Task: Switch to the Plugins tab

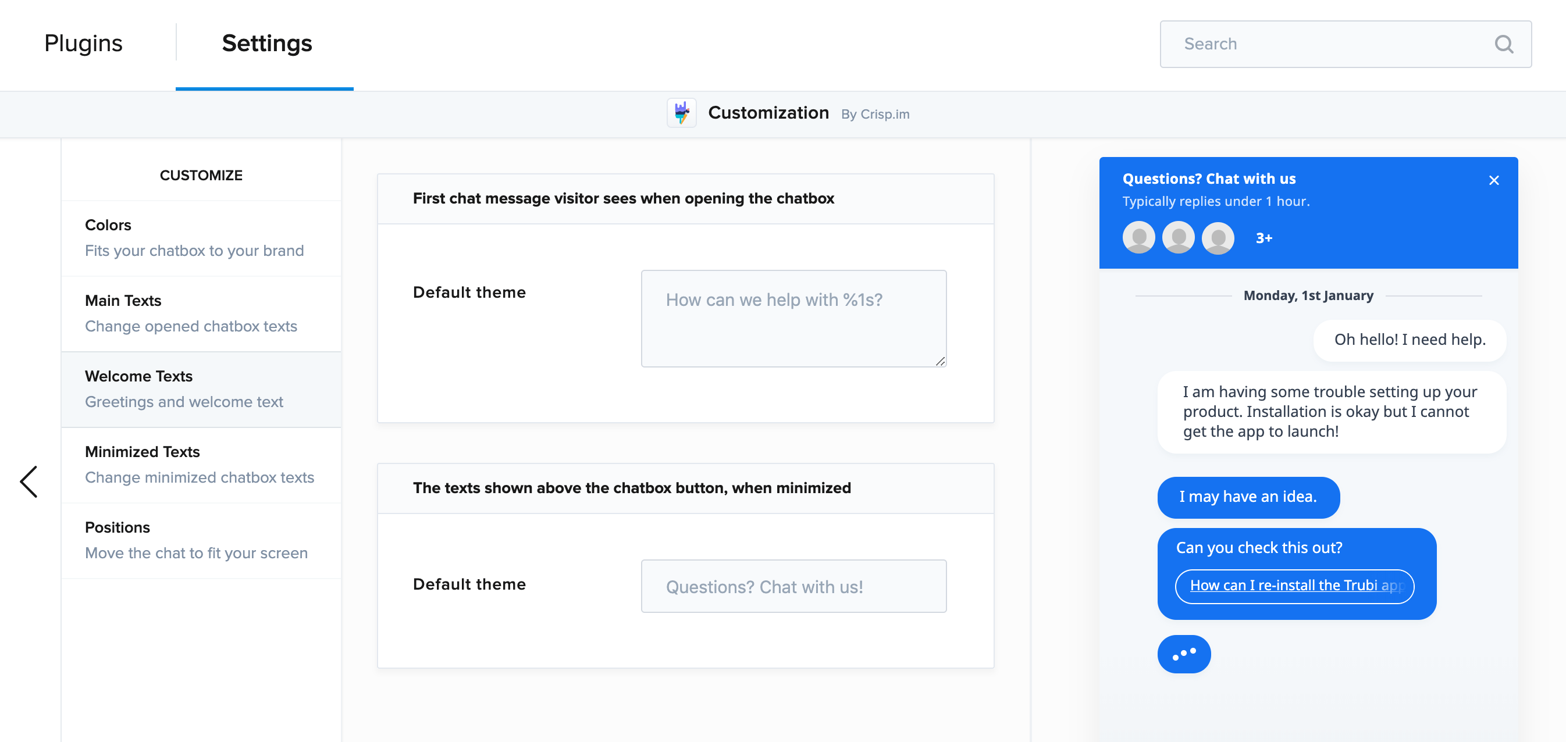Action: coord(83,43)
